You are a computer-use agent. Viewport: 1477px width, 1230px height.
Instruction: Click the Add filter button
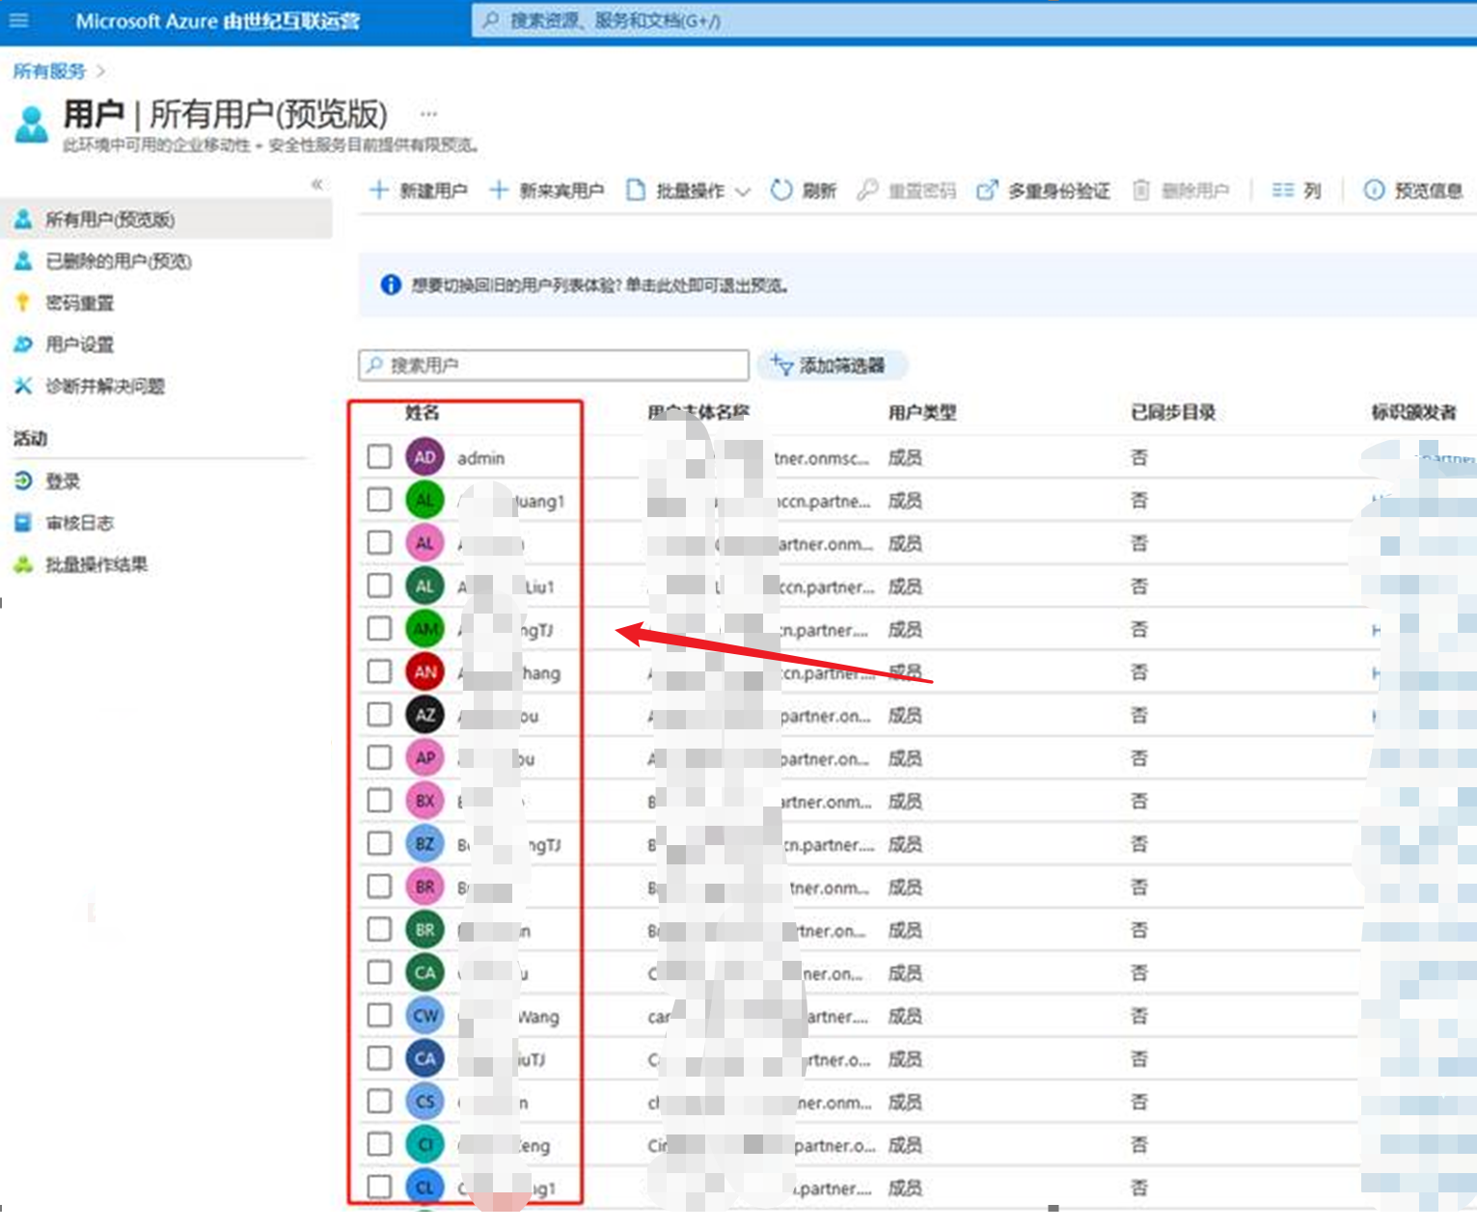tap(833, 366)
